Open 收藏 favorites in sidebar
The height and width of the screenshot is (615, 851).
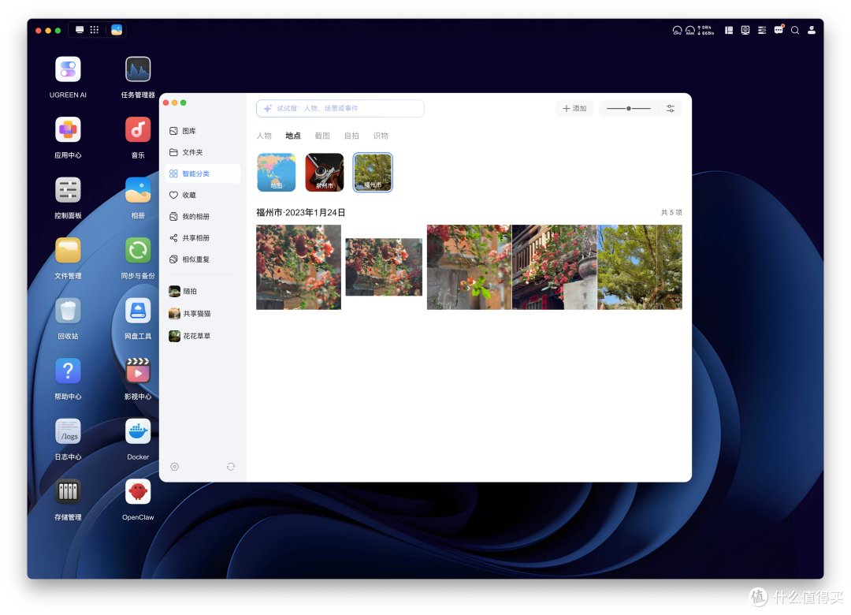(x=203, y=195)
